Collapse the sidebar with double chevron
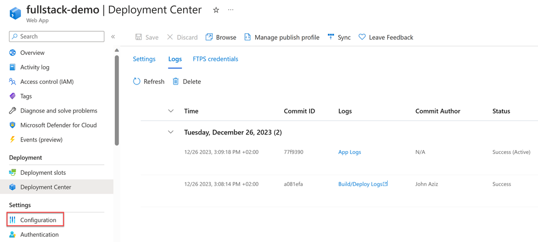The height and width of the screenshot is (242, 538). (113, 37)
